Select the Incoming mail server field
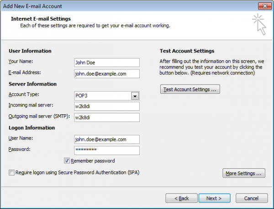Screen dimensions: 274x209 click(106, 107)
